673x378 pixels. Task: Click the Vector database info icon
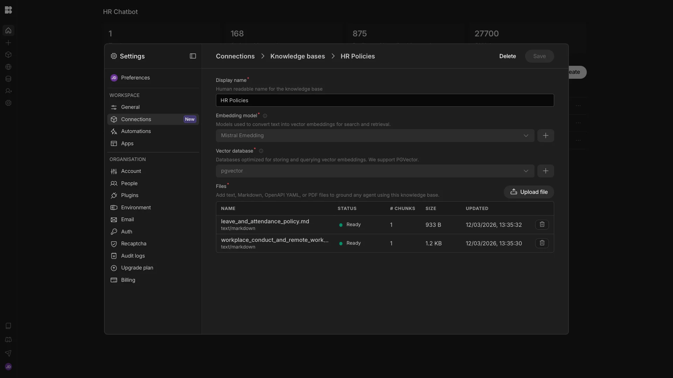261,151
